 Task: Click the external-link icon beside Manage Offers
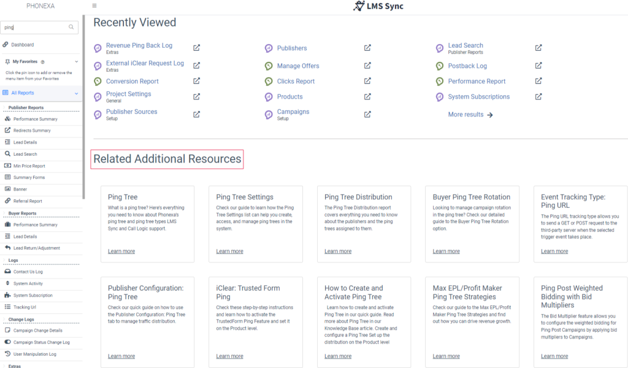(x=368, y=66)
